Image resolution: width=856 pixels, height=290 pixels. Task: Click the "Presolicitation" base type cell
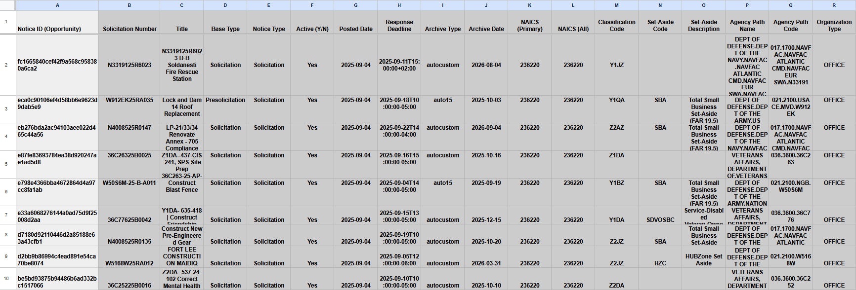coord(225,100)
